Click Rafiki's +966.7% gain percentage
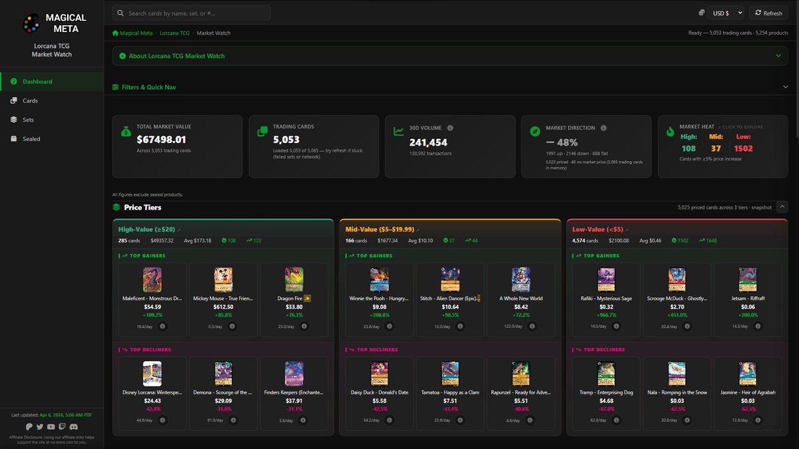Viewport: 799px width, 449px height. (x=607, y=315)
